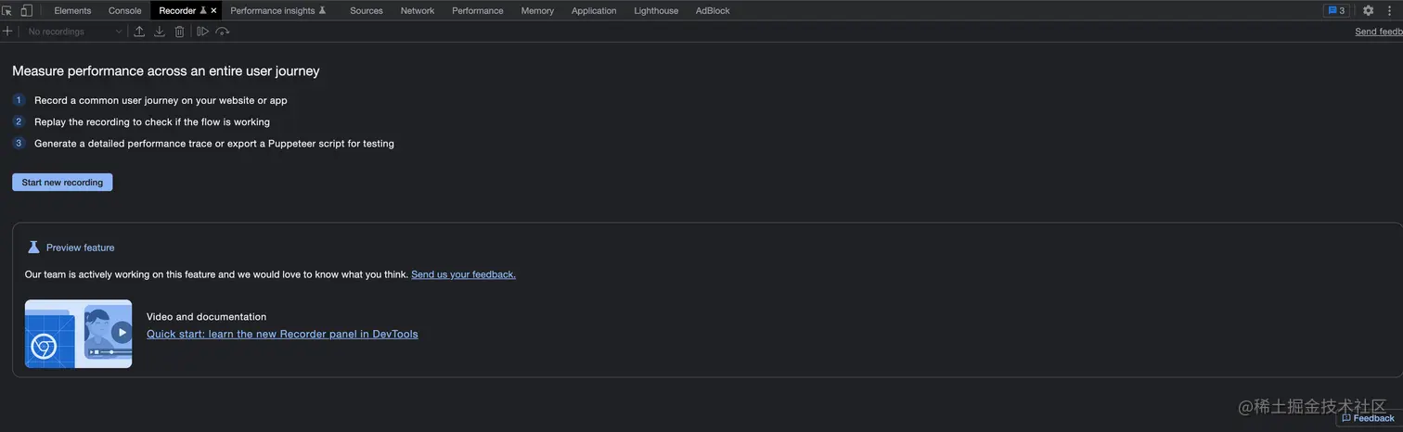Open the Lighthouse tab
Viewport: 1403px width, 432px height.
656,11
